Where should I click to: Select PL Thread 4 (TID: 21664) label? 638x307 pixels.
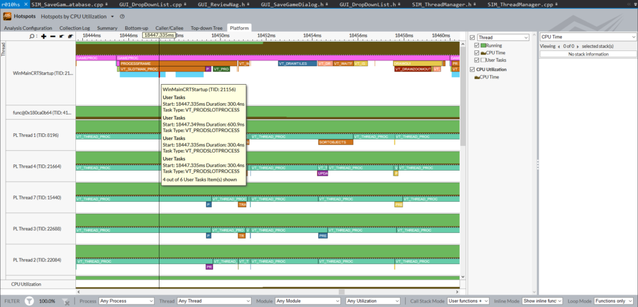click(37, 166)
